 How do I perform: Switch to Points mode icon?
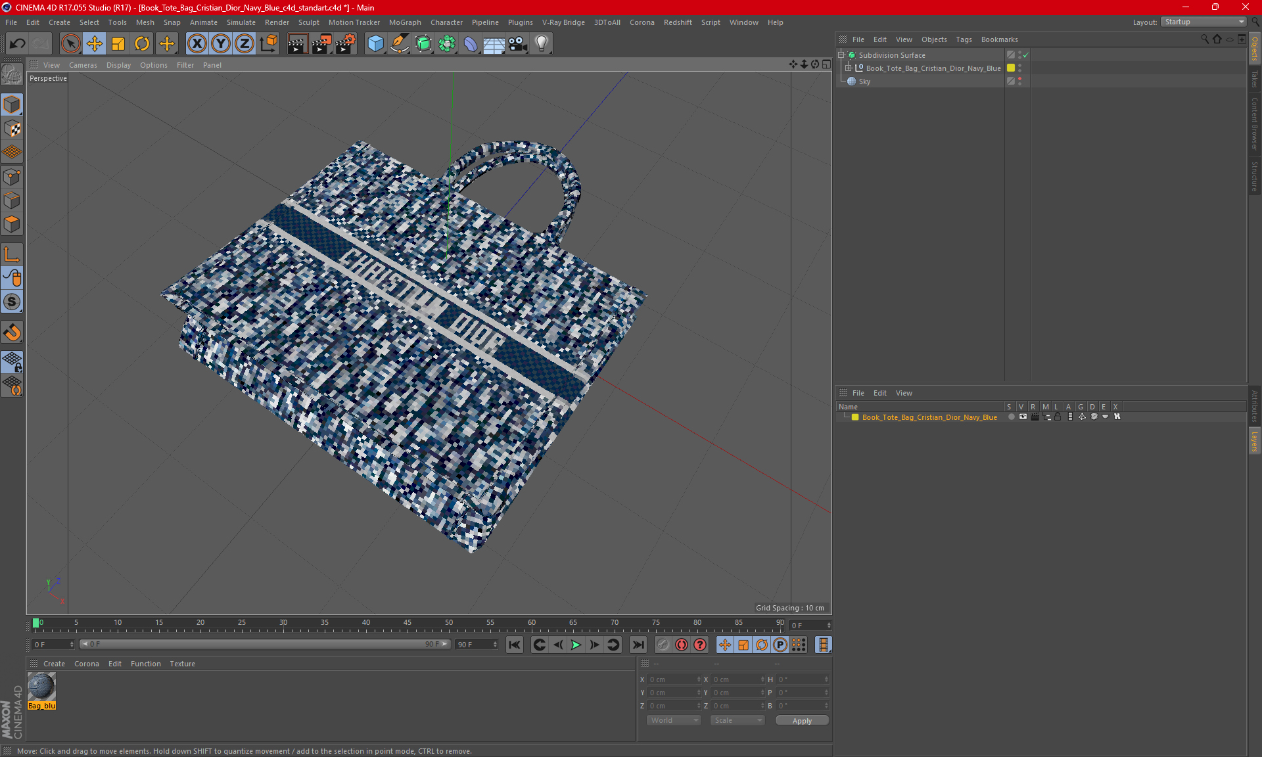pos(12,177)
